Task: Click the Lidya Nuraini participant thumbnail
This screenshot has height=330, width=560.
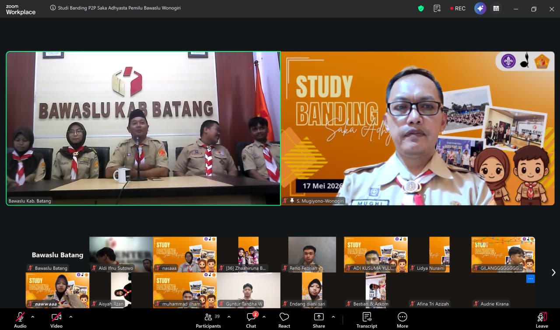Action: [x=439, y=254]
